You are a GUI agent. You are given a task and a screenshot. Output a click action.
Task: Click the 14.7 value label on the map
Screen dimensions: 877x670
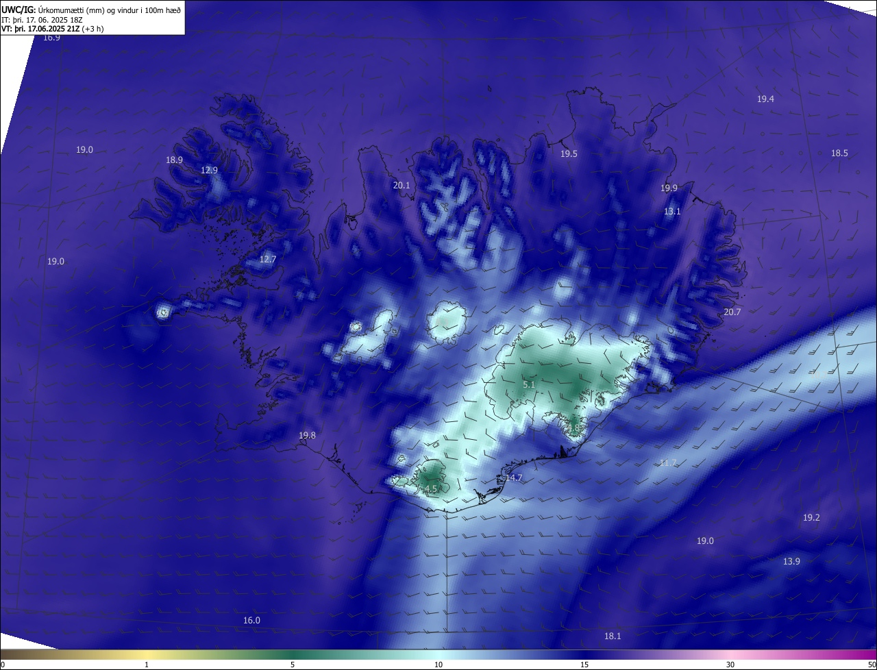tap(514, 478)
